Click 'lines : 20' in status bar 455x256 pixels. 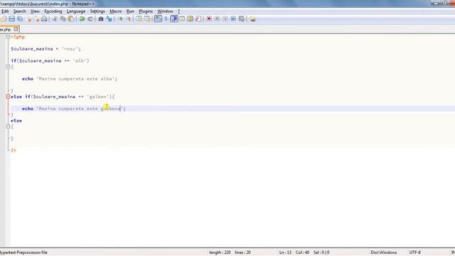tap(242, 252)
